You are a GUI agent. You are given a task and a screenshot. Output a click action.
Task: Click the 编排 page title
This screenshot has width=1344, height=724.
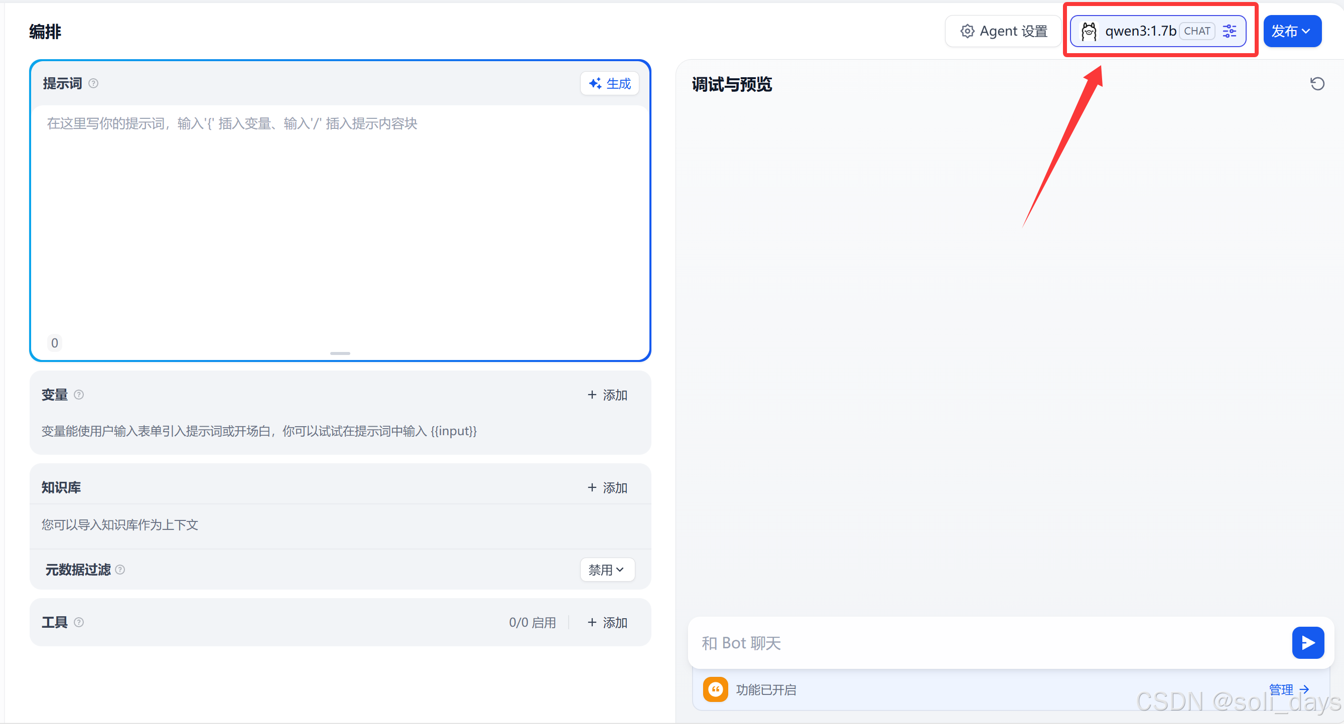point(45,32)
